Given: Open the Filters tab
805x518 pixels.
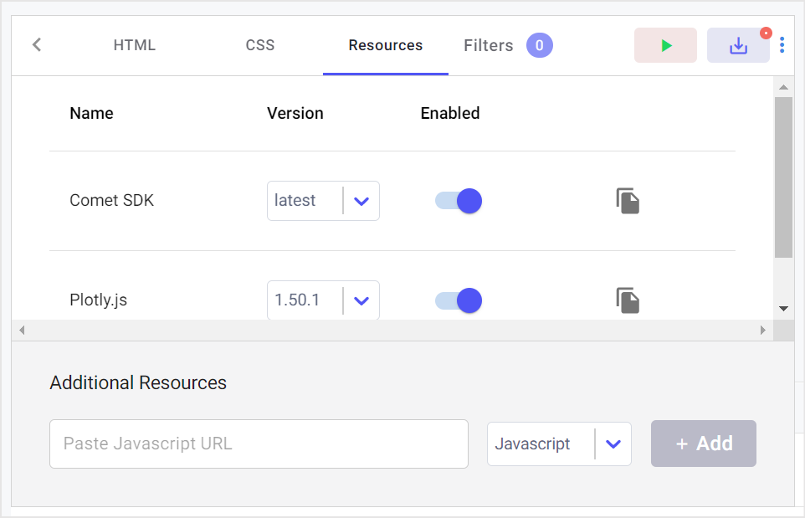Looking at the screenshot, I should 489,45.
